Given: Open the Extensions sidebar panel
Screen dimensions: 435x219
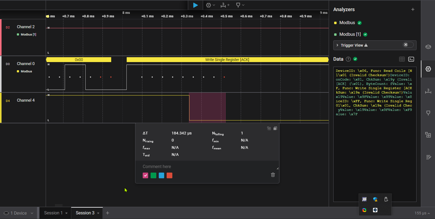Looking at the screenshot, I should (x=428, y=135).
